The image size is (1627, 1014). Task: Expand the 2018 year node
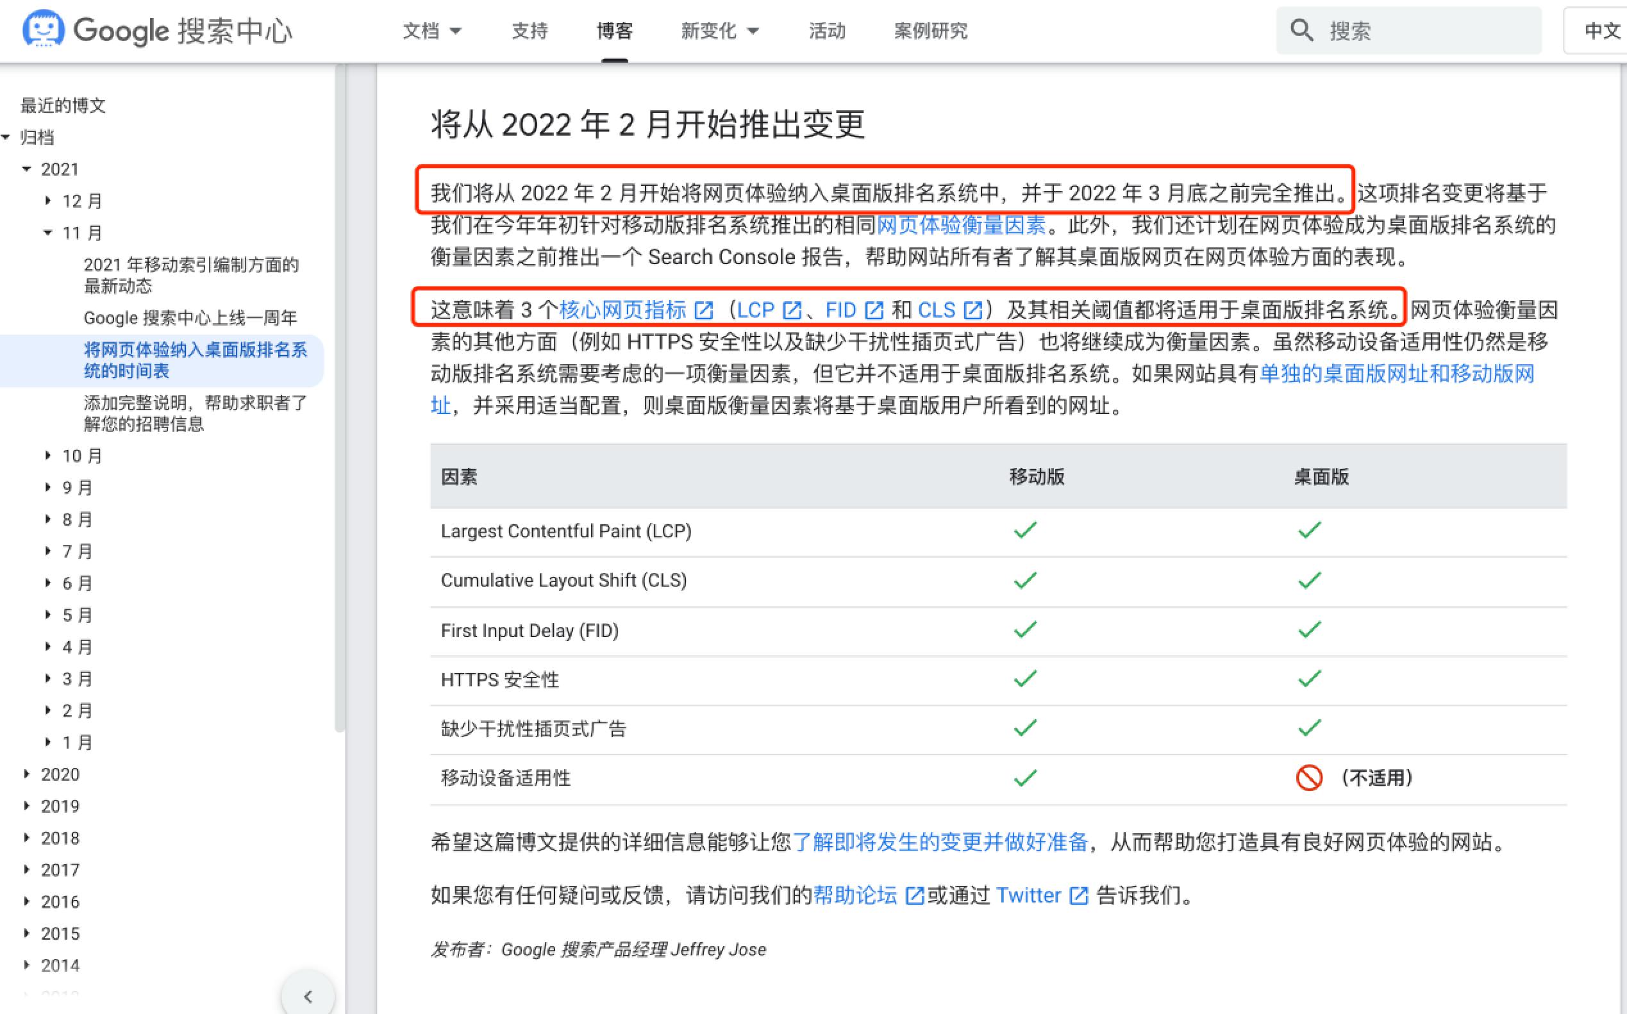point(27,838)
